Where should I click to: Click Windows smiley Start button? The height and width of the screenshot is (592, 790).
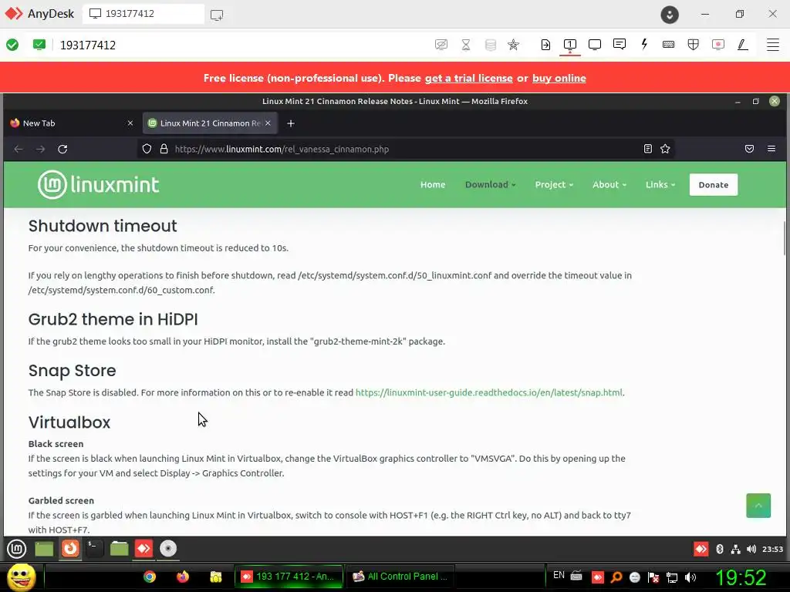(x=21, y=577)
